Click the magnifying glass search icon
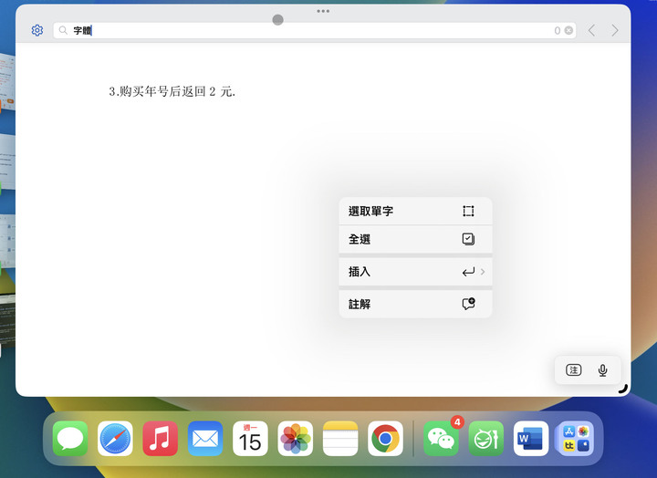 [63, 30]
